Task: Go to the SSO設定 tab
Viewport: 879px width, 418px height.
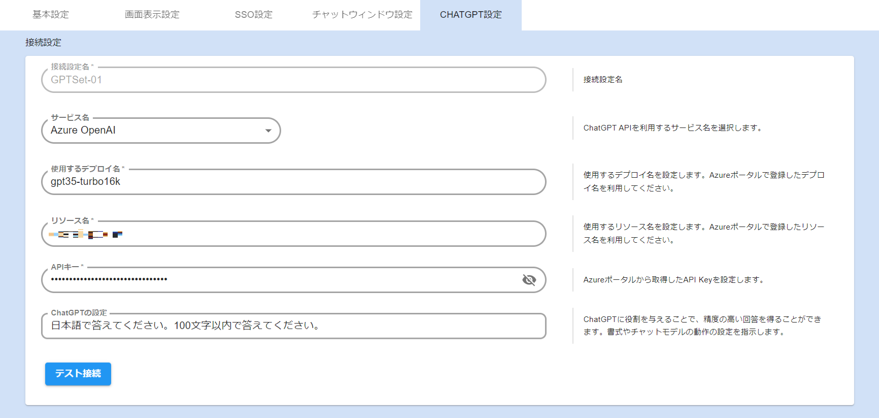Action: pos(254,15)
